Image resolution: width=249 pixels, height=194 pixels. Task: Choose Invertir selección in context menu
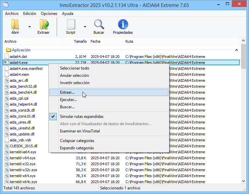click(x=109, y=83)
